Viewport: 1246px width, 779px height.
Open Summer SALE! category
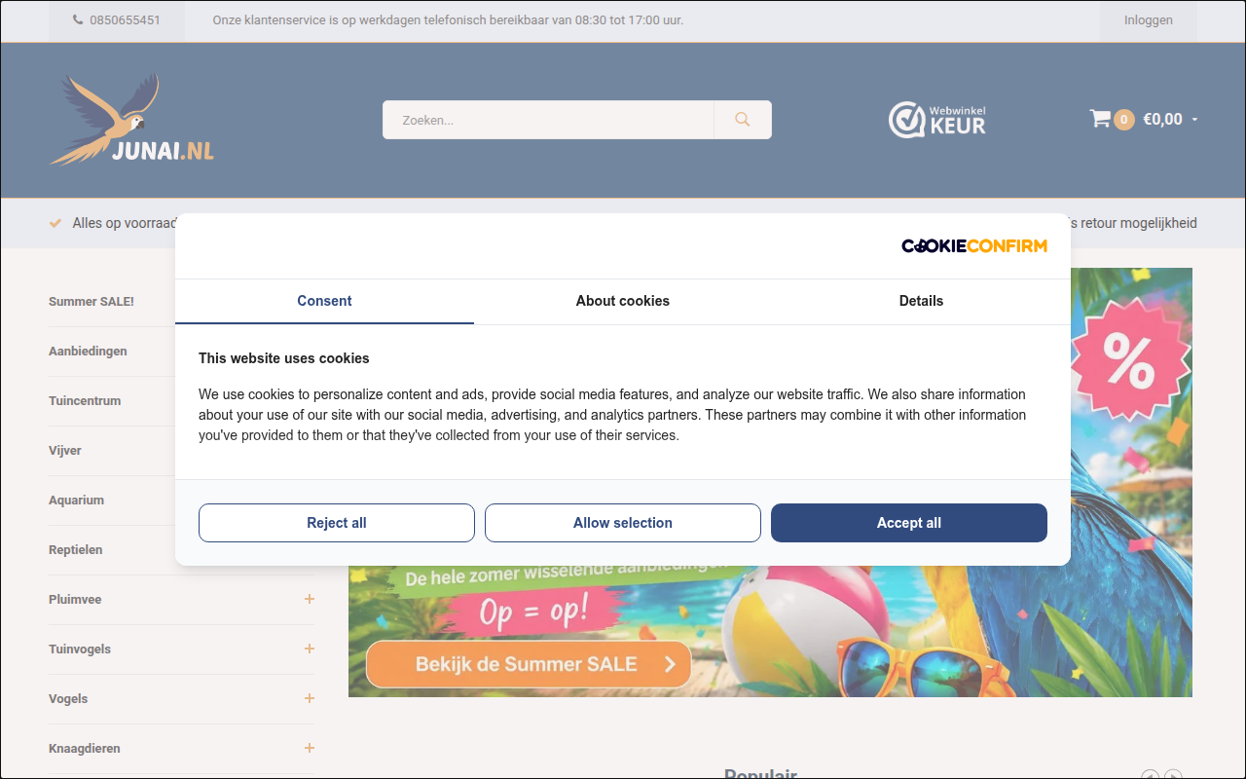tap(92, 302)
